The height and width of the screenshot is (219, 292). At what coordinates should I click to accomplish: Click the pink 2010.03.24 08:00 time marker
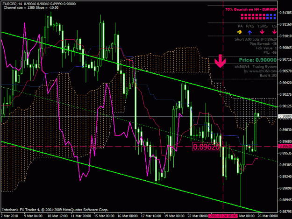click(223, 216)
